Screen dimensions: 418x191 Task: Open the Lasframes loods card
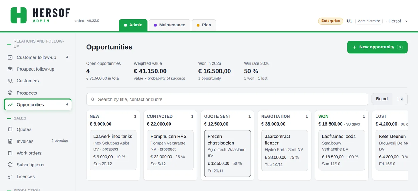pos(342,150)
